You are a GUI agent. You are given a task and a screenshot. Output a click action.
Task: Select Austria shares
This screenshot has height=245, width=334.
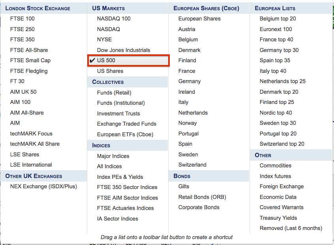tap(187, 29)
